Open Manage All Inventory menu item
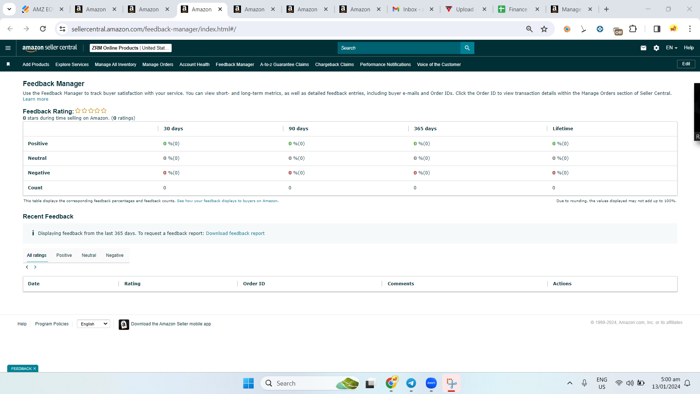The image size is (700, 394). click(116, 65)
